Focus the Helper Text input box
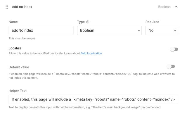 click(93, 99)
